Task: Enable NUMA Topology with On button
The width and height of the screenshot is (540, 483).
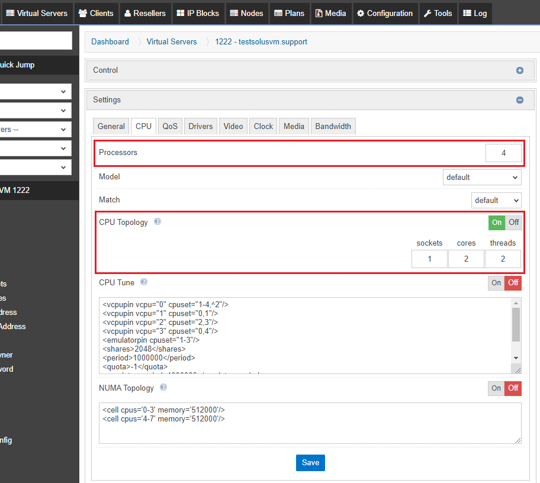Action: coord(496,388)
